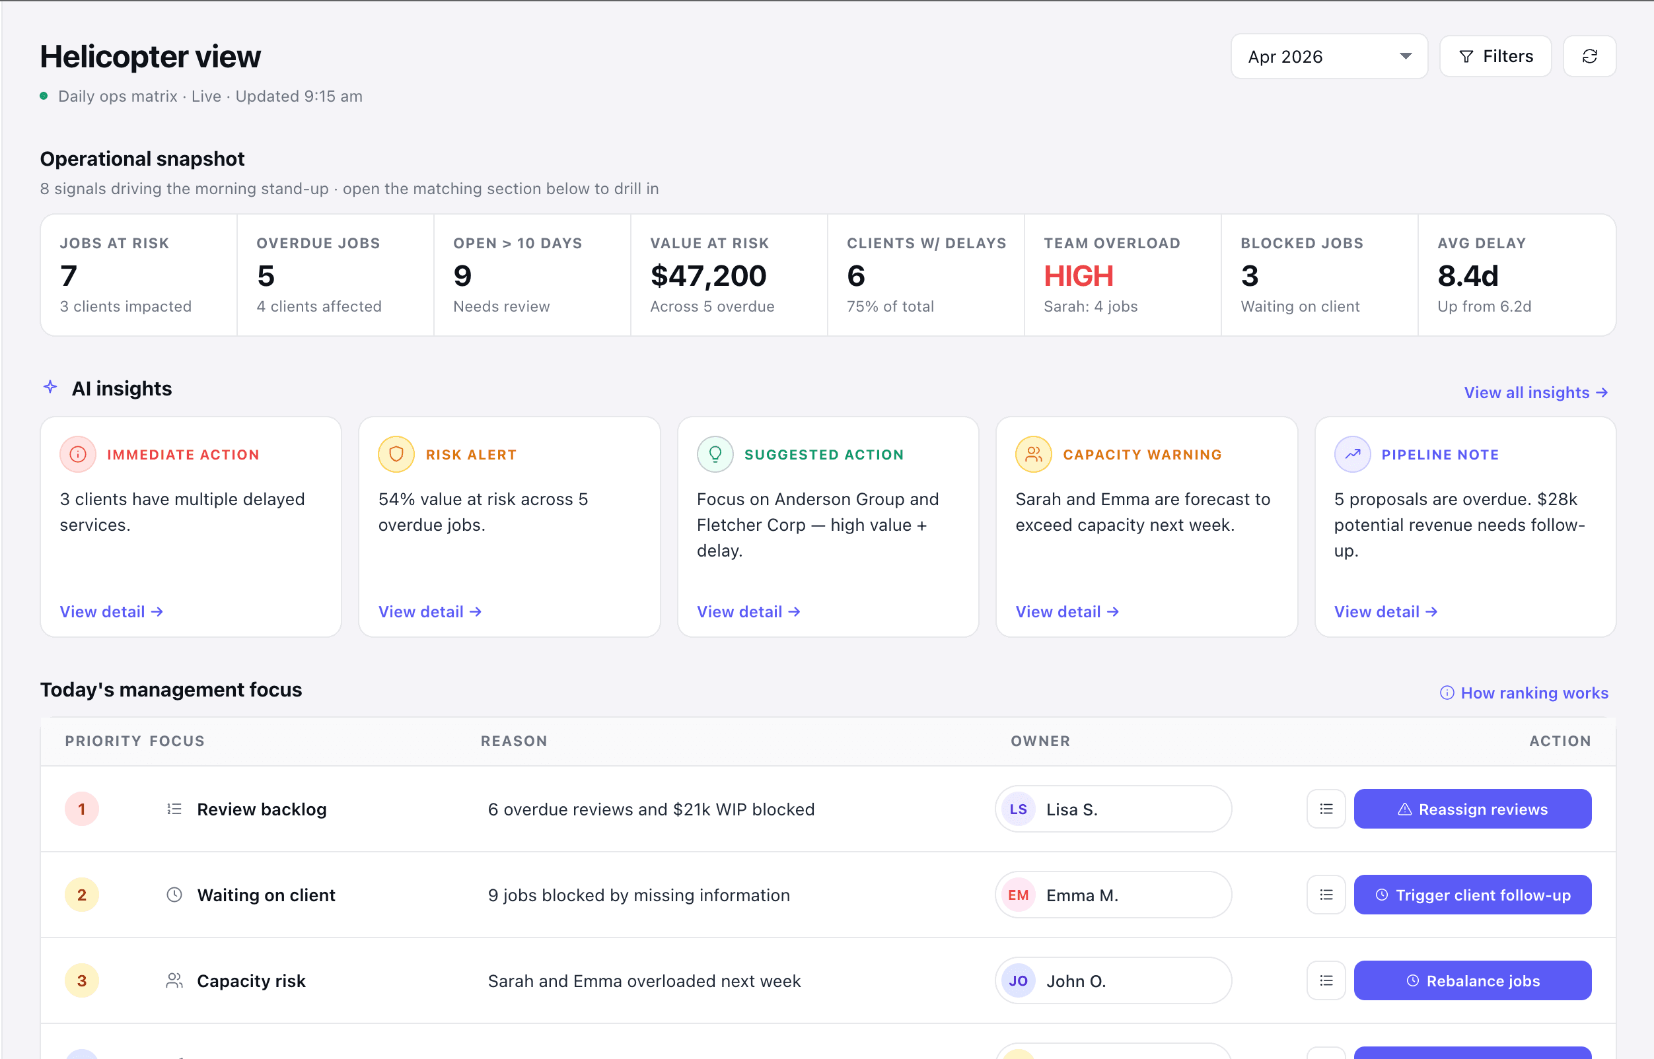Click the Risk Alert shield icon
This screenshot has height=1059, width=1654.
[396, 454]
